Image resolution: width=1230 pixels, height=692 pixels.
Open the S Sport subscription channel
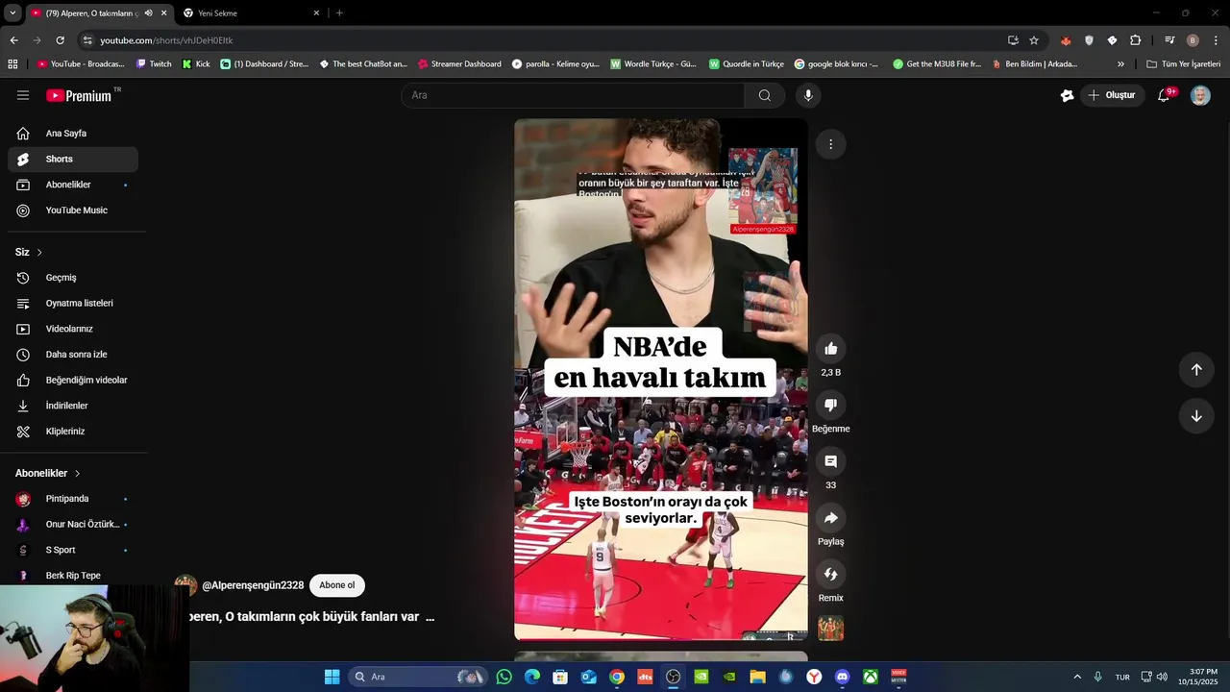[73, 550]
